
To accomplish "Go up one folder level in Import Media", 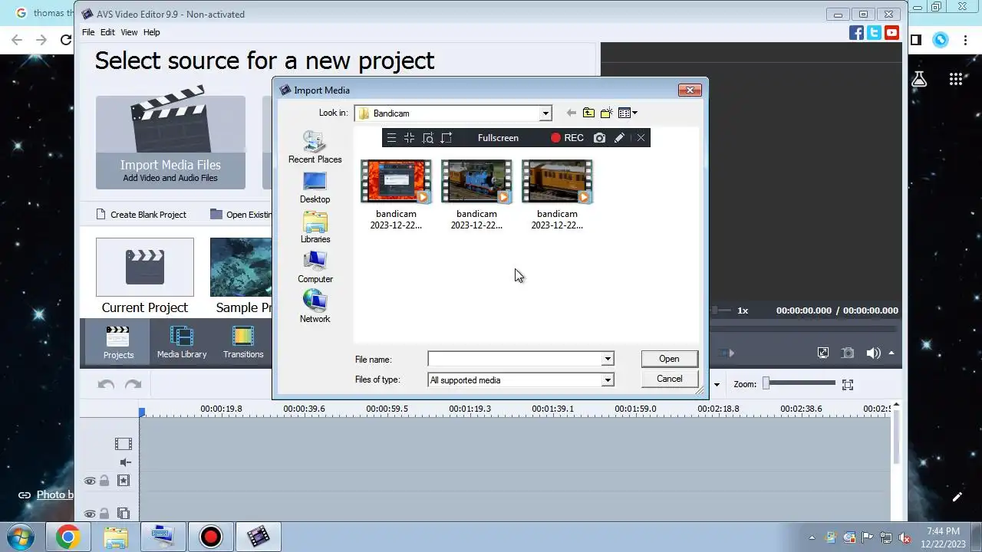I will pyautogui.click(x=588, y=113).
